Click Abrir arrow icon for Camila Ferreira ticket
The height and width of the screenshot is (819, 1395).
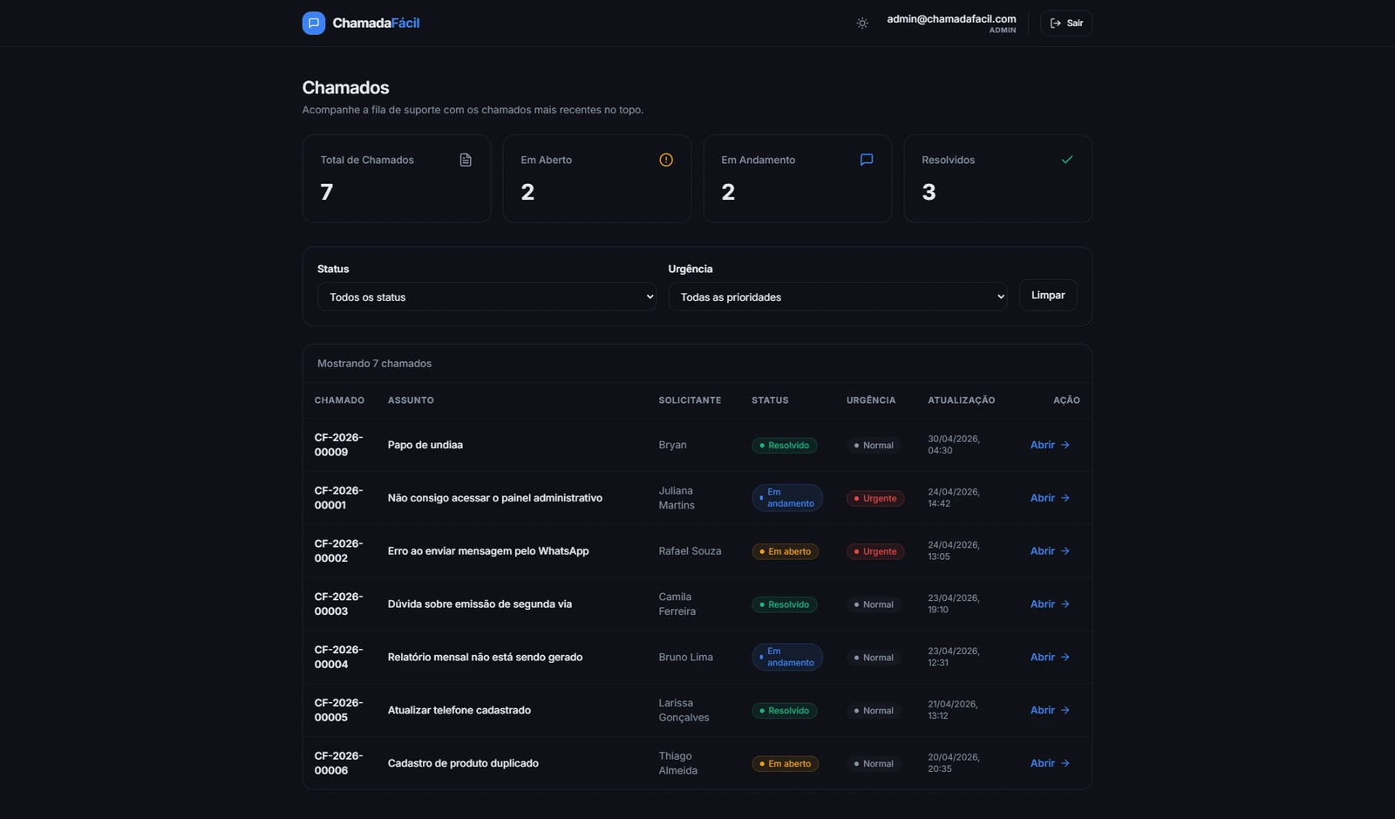click(x=1065, y=604)
